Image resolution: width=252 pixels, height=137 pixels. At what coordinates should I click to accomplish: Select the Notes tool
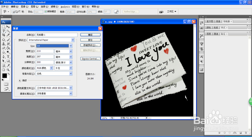pyautogui.click(x=4, y=66)
